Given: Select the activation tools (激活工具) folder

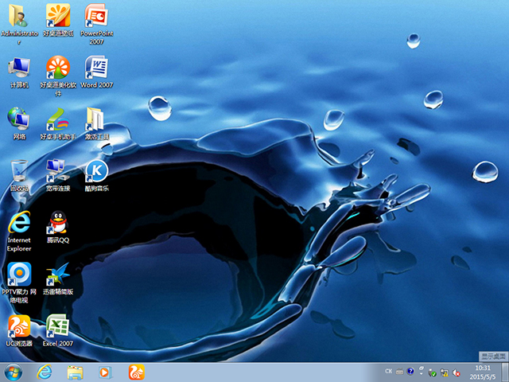Looking at the screenshot, I should coord(96,120).
